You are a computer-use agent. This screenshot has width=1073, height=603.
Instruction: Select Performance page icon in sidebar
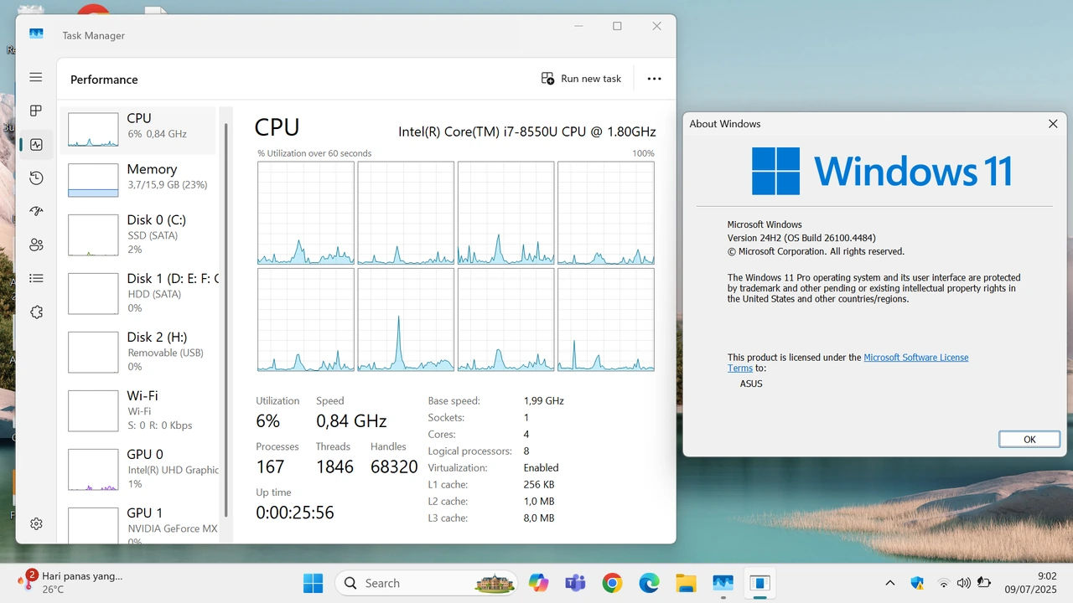click(x=36, y=144)
